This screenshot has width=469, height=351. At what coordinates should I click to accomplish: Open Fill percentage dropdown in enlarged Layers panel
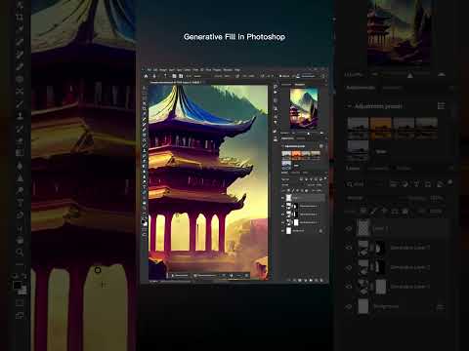437,212
